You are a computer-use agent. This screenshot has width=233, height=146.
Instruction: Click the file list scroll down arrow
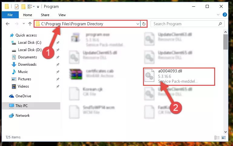(x=225, y=132)
